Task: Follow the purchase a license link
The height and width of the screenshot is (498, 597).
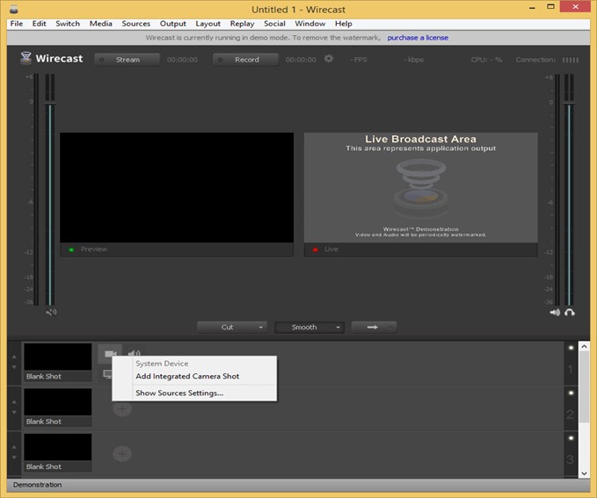Action: click(x=418, y=38)
